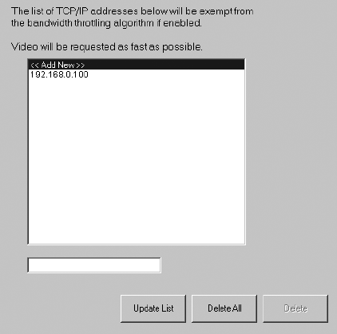Click the disabled Delete button beside Delete All
Image resolution: width=337 pixels, height=334 pixels.
pos(295,308)
